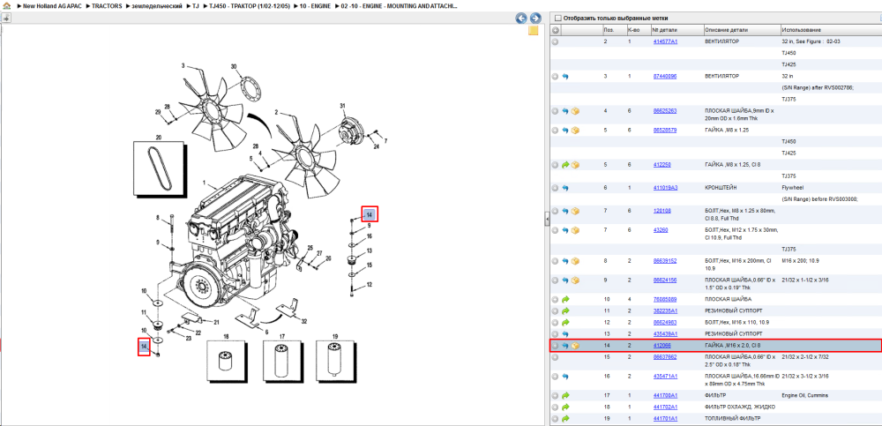Screen dimensions: 882x426
Task: Navigate to TRACTORS breadcrumb
Action: pos(107,5)
